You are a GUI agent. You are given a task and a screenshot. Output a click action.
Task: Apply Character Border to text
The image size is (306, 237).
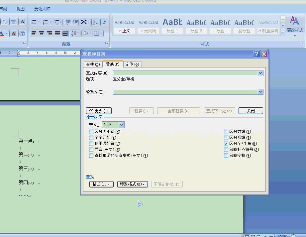point(23,22)
